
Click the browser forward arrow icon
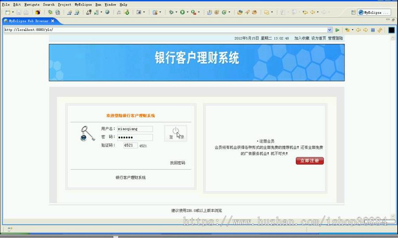point(365,30)
